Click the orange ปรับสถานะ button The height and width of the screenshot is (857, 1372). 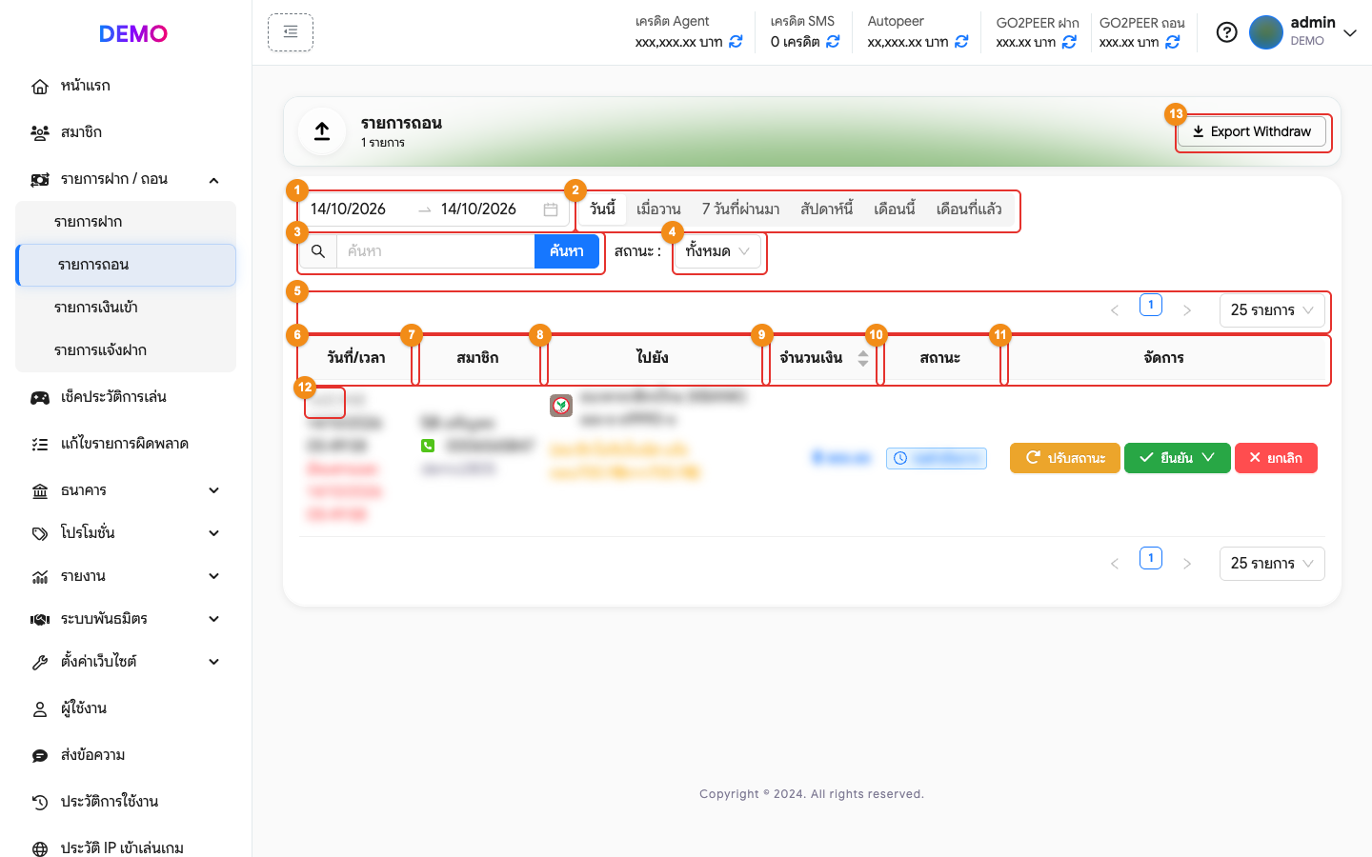pyautogui.click(x=1065, y=458)
